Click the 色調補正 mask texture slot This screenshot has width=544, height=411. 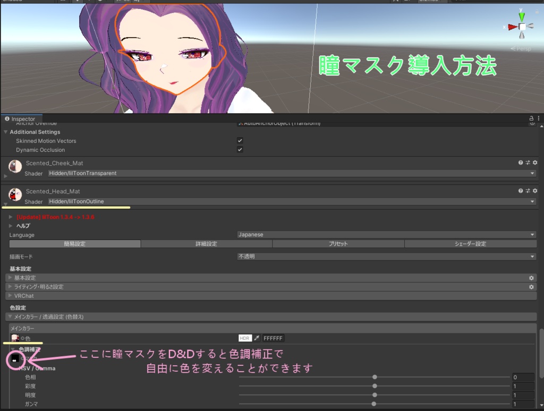(x=15, y=359)
